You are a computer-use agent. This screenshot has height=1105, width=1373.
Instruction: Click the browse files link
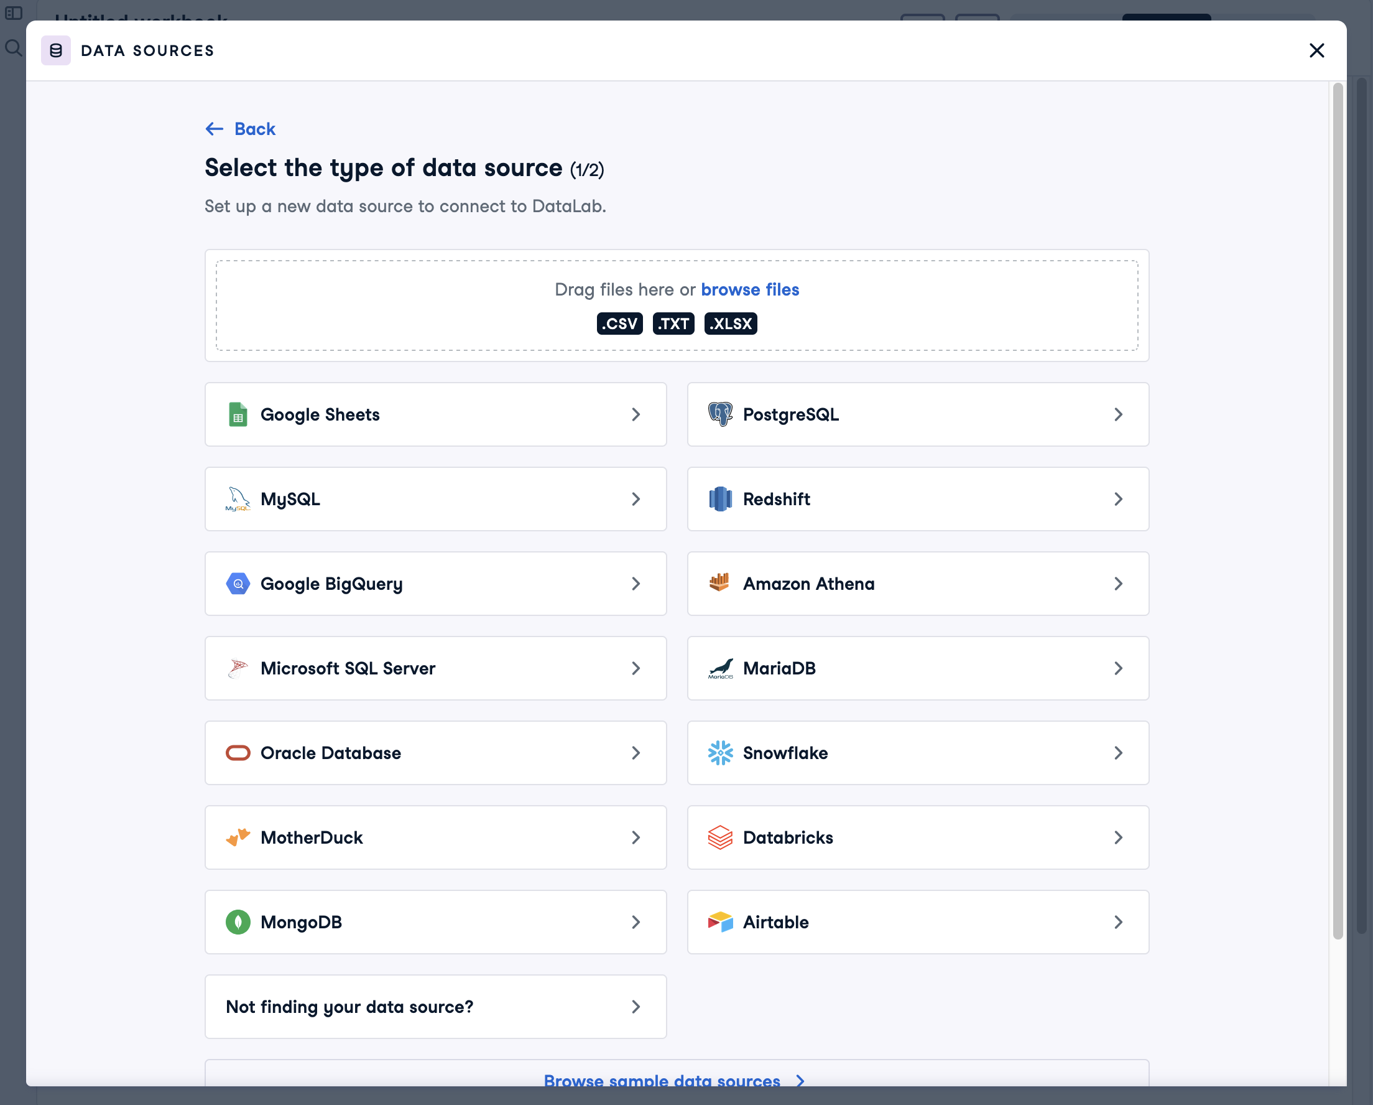pos(749,290)
